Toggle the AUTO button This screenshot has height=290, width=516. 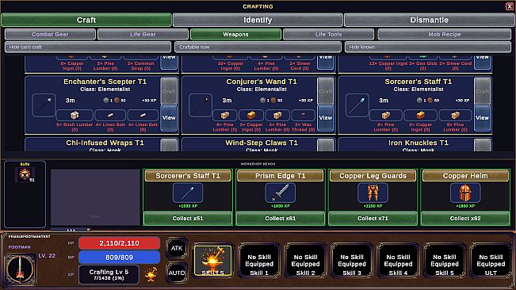click(177, 273)
